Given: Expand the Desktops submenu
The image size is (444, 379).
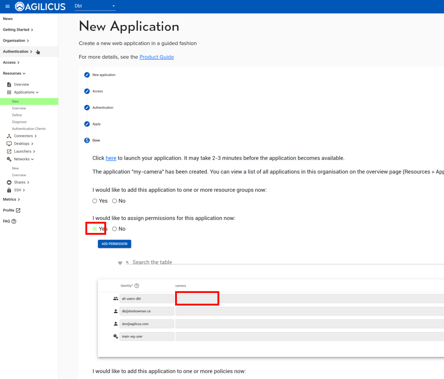Looking at the screenshot, I should [x=24, y=144].
